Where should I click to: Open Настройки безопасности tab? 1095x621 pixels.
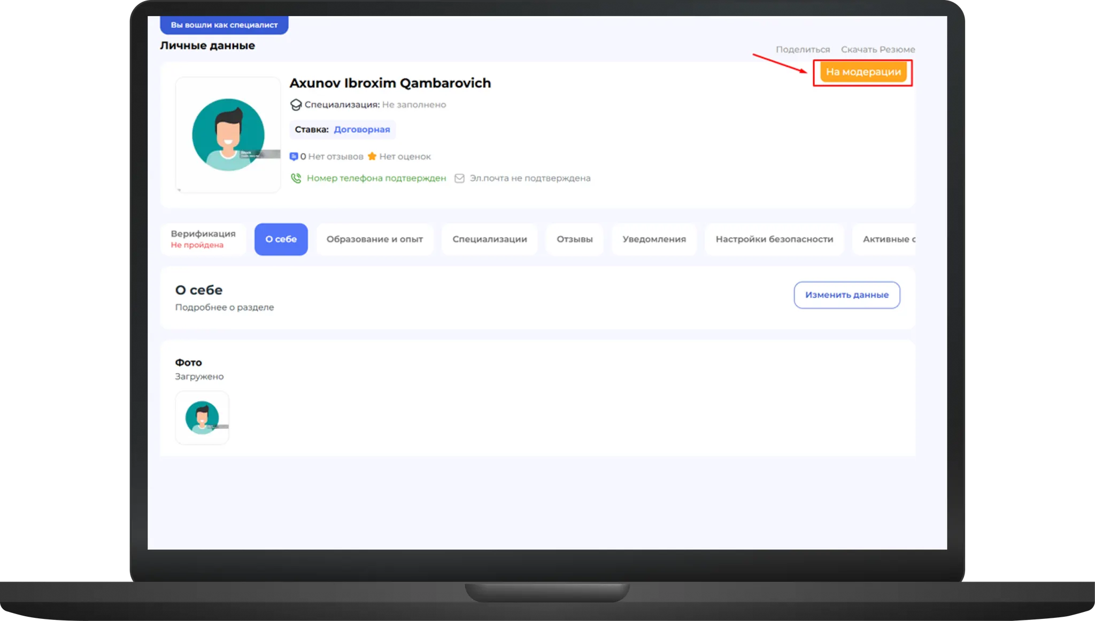tap(774, 239)
